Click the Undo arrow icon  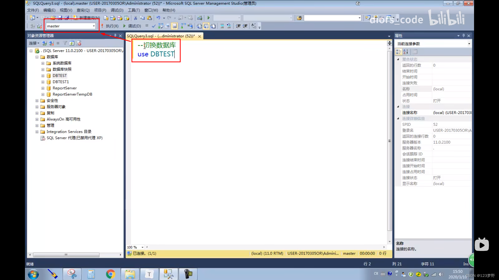coord(158,18)
